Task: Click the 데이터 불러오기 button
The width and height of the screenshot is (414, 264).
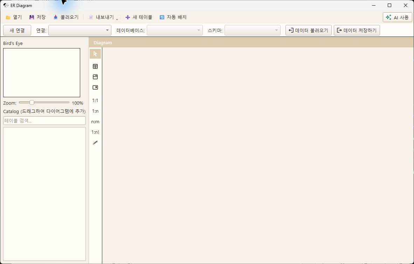Action: click(x=308, y=31)
